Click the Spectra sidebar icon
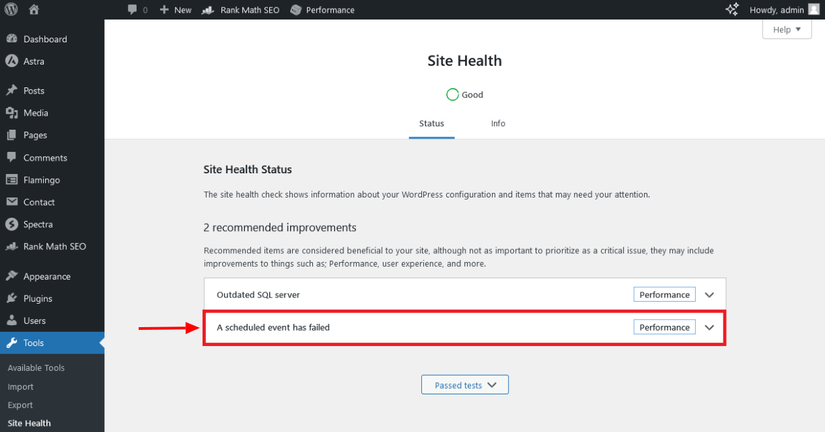The width and height of the screenshot is (825, 432). point(11,224)
